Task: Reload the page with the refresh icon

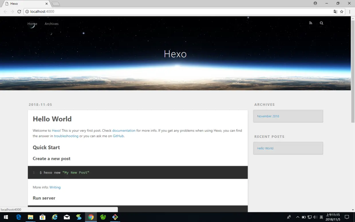Action: click(x=19, y=11)
